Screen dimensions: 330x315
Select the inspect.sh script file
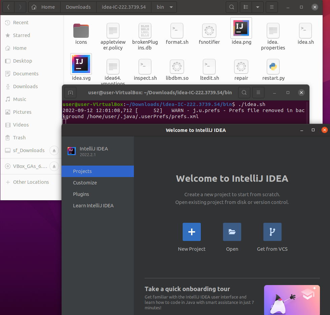(145, 70)
